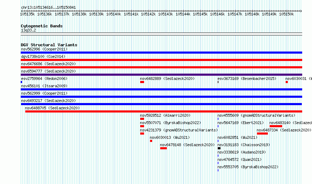Image resolution: width=312 pixels, height=184 pixels.
Task: Select the blue nsv562999 variant bar
Action: pos(161,97)
